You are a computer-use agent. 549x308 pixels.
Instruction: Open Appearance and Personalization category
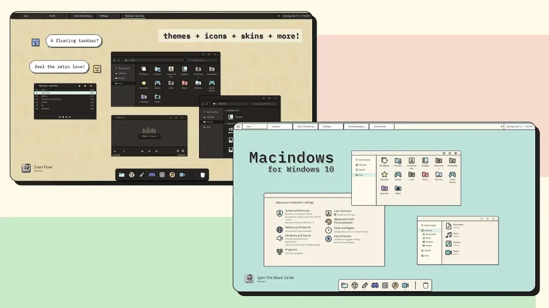pyautogui.click(x=344, y=221)
